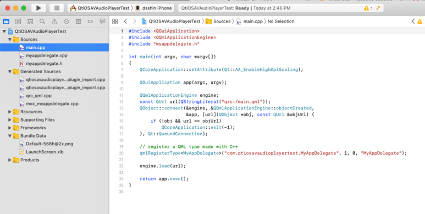Collapse the QtiOSAVAudioPlayerTest project root
The height and width of the screenshot is (214, 425).
pos(4,31)
